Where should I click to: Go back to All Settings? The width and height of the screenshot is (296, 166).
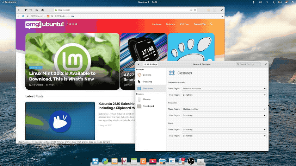150,64
